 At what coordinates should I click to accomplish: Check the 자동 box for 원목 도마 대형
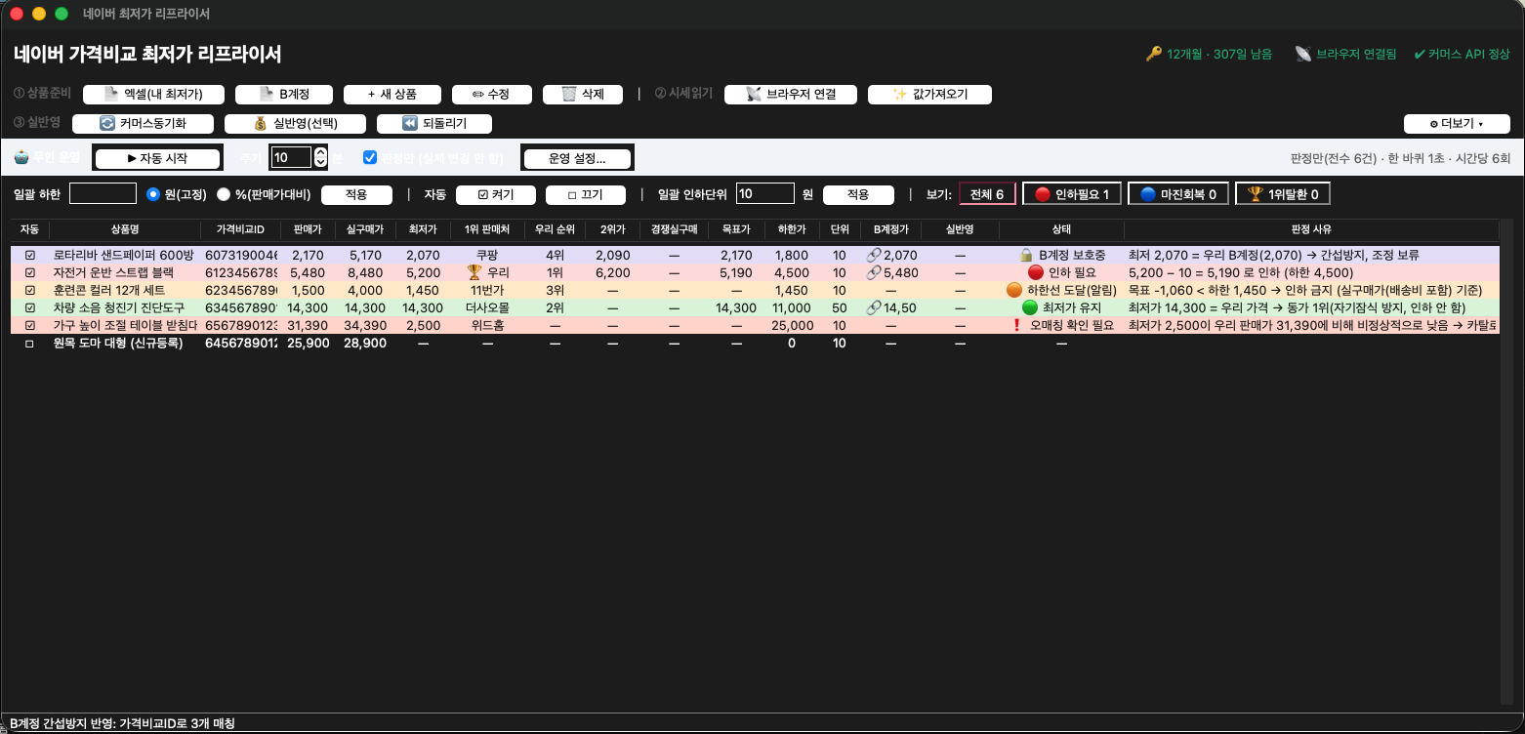(29, 344)
